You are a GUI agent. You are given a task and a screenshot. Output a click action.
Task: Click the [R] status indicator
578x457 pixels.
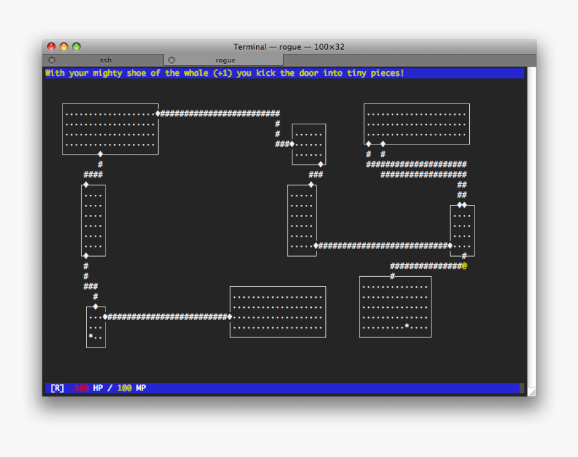[x=57, y=388]
